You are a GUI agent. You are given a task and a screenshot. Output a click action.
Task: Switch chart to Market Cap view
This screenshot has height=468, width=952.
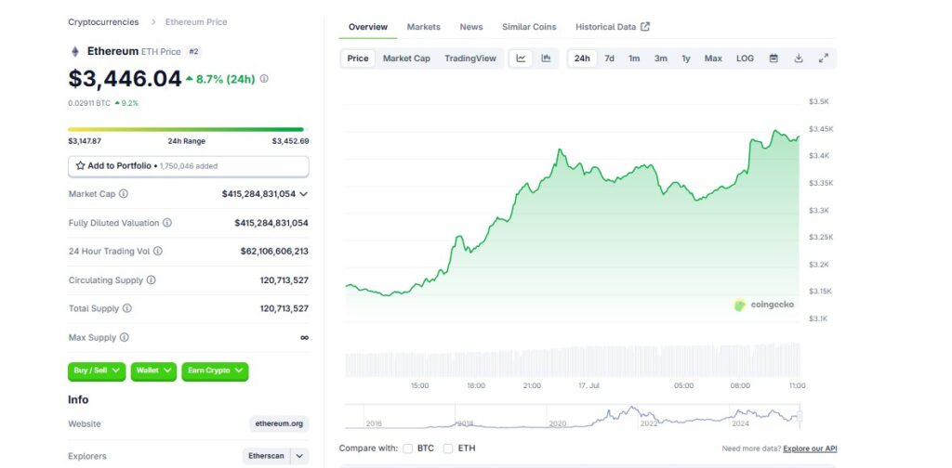406,58
